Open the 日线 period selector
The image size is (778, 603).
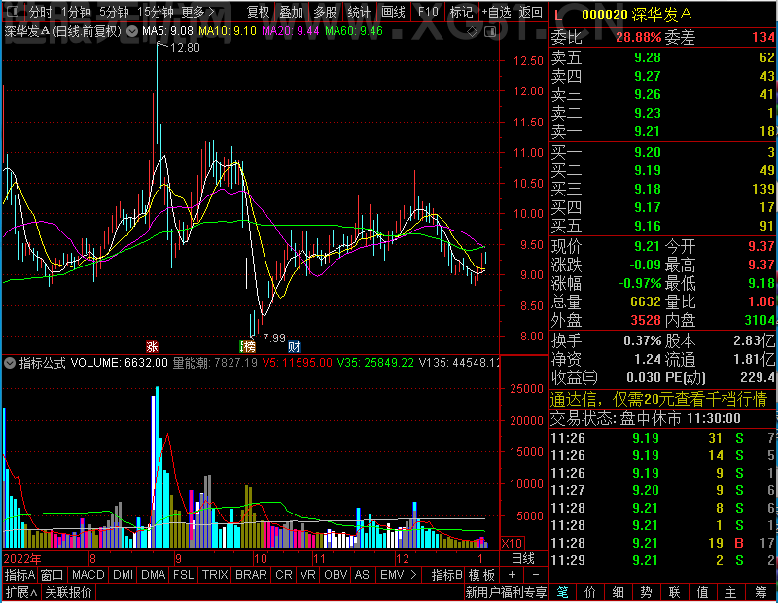(522, 558)
